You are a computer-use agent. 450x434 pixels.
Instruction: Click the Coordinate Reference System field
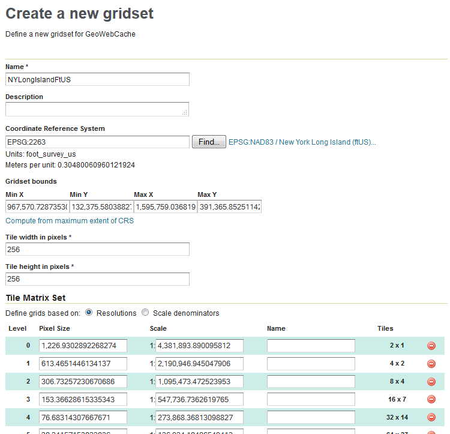click(97, 142)
